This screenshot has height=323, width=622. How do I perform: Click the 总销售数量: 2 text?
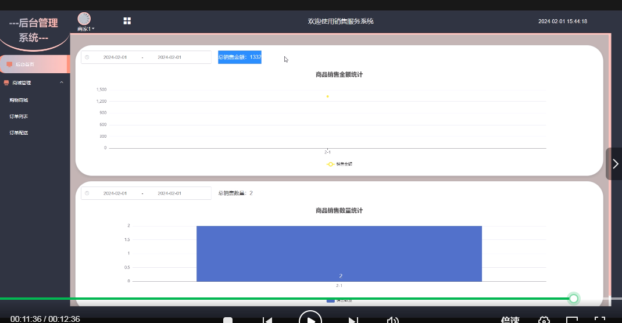point(235,193)
